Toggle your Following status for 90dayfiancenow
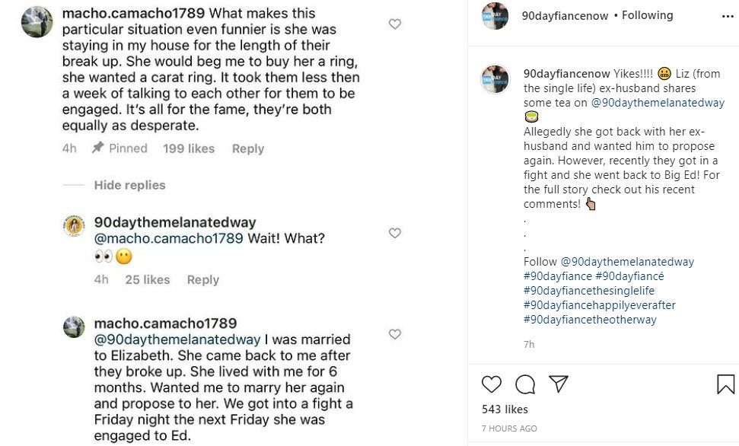Image resolution: width=739 pixels, height=446 pixels. point(648,14)
